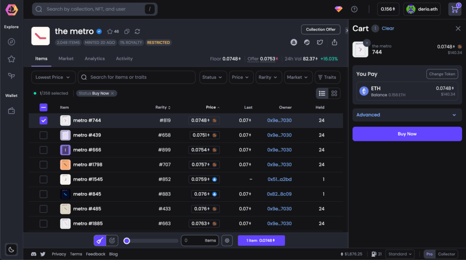466x260 pixels.
Task: Expand the Advanced cart options
Action: point(407,115)
